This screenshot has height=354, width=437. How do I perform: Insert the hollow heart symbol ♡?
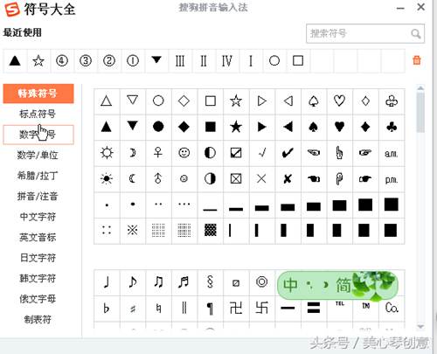tap(339, 101)
